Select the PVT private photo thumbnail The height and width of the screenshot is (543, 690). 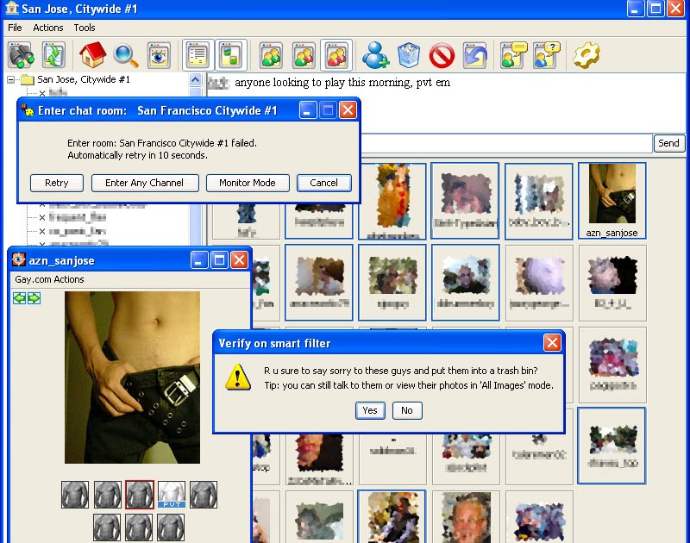pos(172,495)
